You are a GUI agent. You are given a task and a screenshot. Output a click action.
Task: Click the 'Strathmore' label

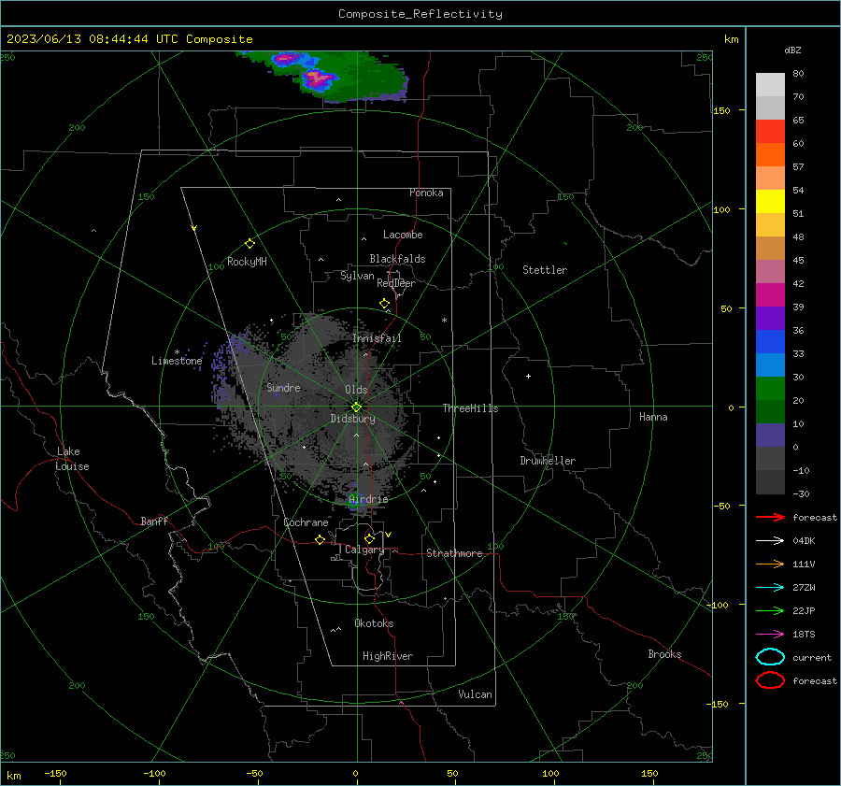454,553
